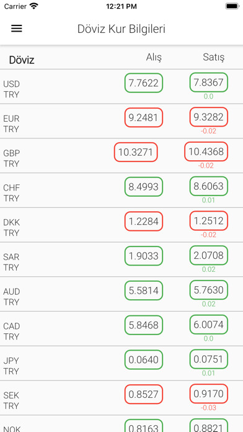Click the Satış column header

pyautogui.click(x=213, y=57)
